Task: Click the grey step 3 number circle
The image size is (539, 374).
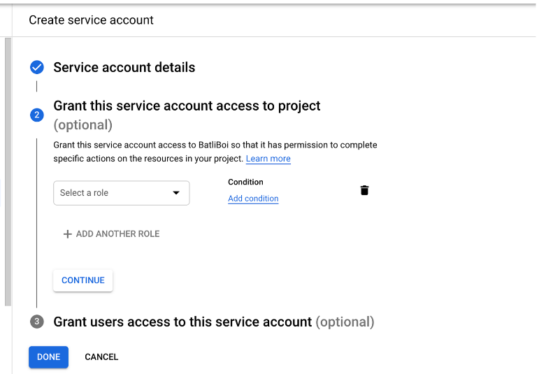Action: tap(37, 322)
